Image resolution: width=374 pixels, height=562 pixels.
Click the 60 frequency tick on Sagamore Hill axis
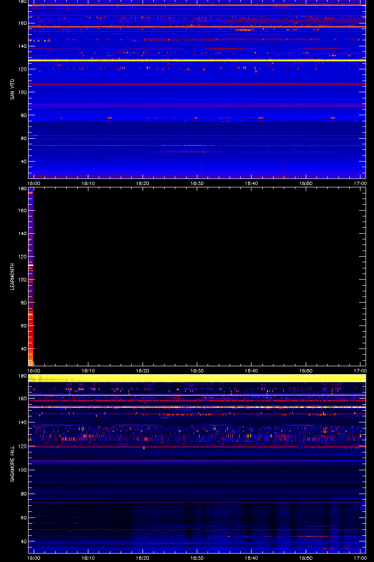[23, 518]
